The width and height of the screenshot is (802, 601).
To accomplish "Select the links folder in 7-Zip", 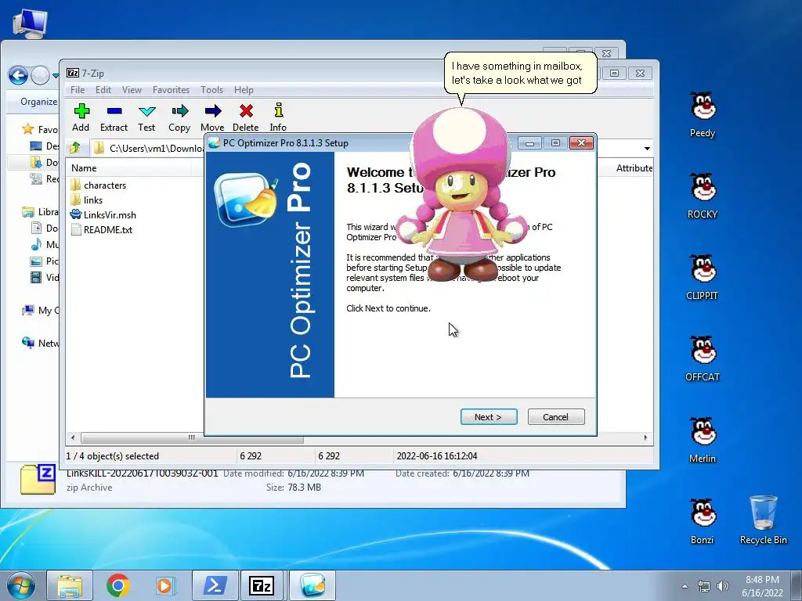I will [86, 200].
